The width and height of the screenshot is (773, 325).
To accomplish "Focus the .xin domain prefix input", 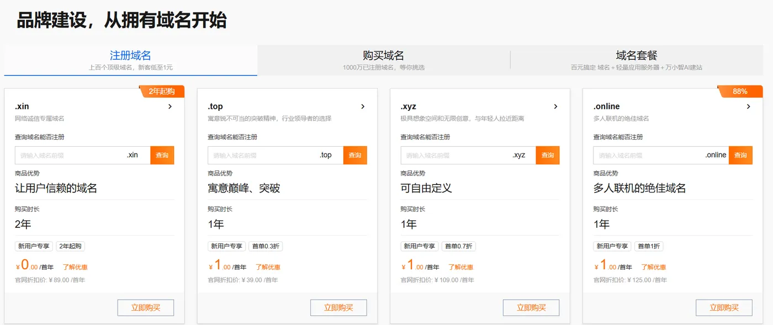I will pos(83,155).
